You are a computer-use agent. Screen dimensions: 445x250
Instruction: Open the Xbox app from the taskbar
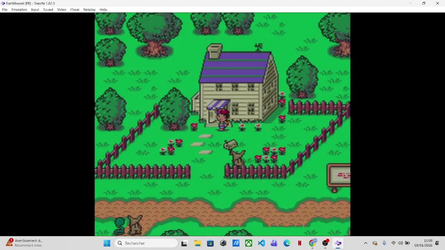click(x=249, y=243)
